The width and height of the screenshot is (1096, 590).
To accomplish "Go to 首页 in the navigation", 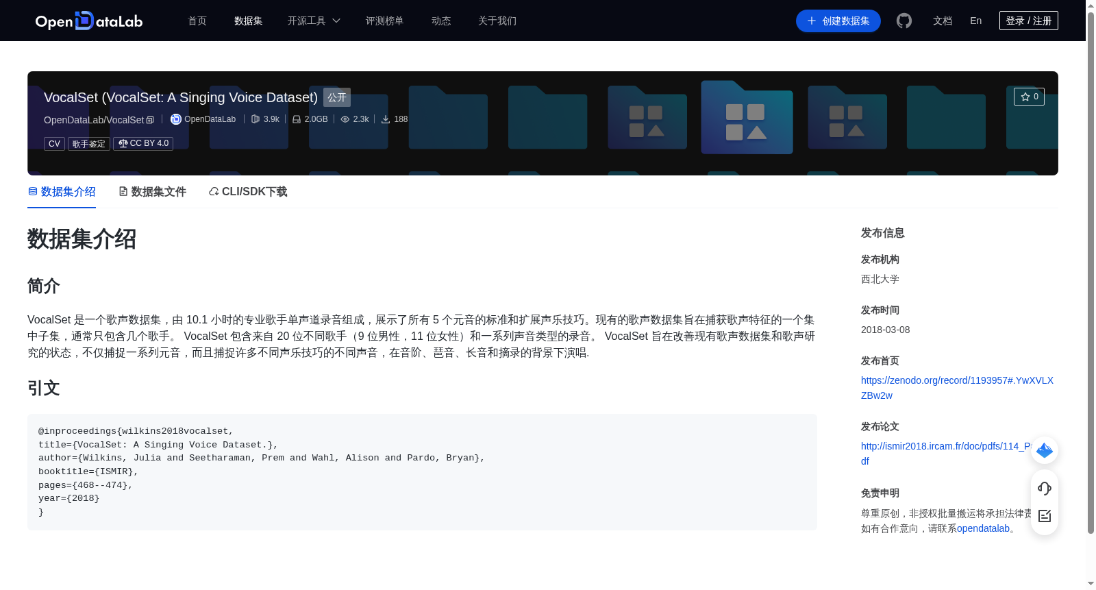I will (197, 21).
